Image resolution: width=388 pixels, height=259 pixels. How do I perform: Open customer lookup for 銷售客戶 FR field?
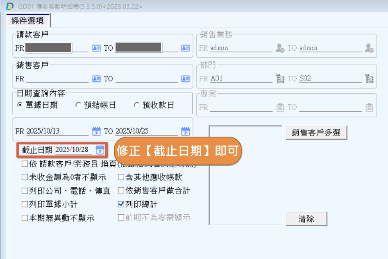[96, 79]
